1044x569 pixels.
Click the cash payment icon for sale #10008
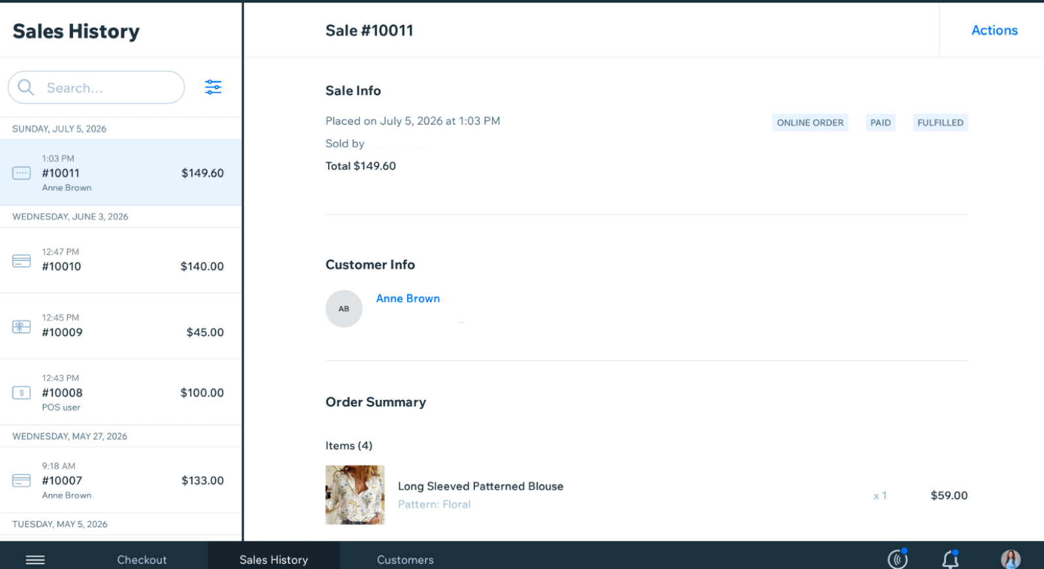(22, 393)
